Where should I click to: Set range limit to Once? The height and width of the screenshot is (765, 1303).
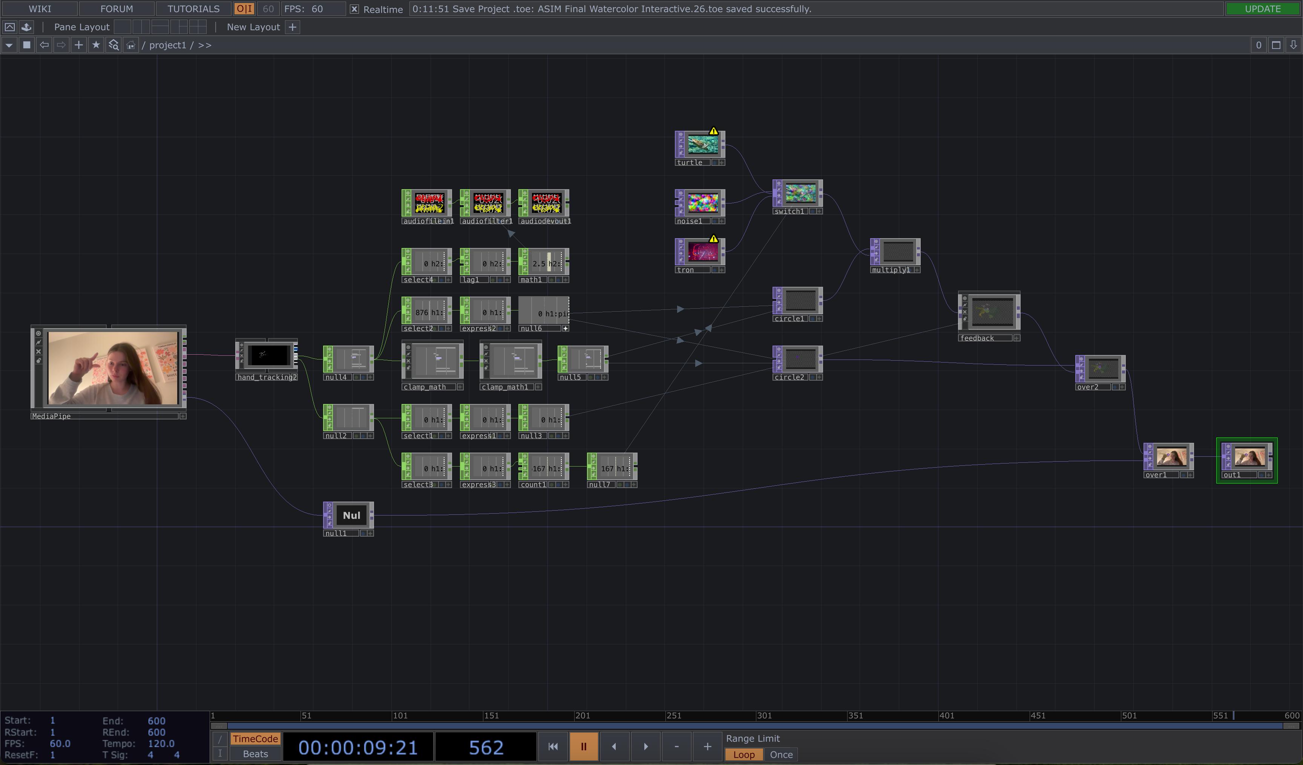781,755
